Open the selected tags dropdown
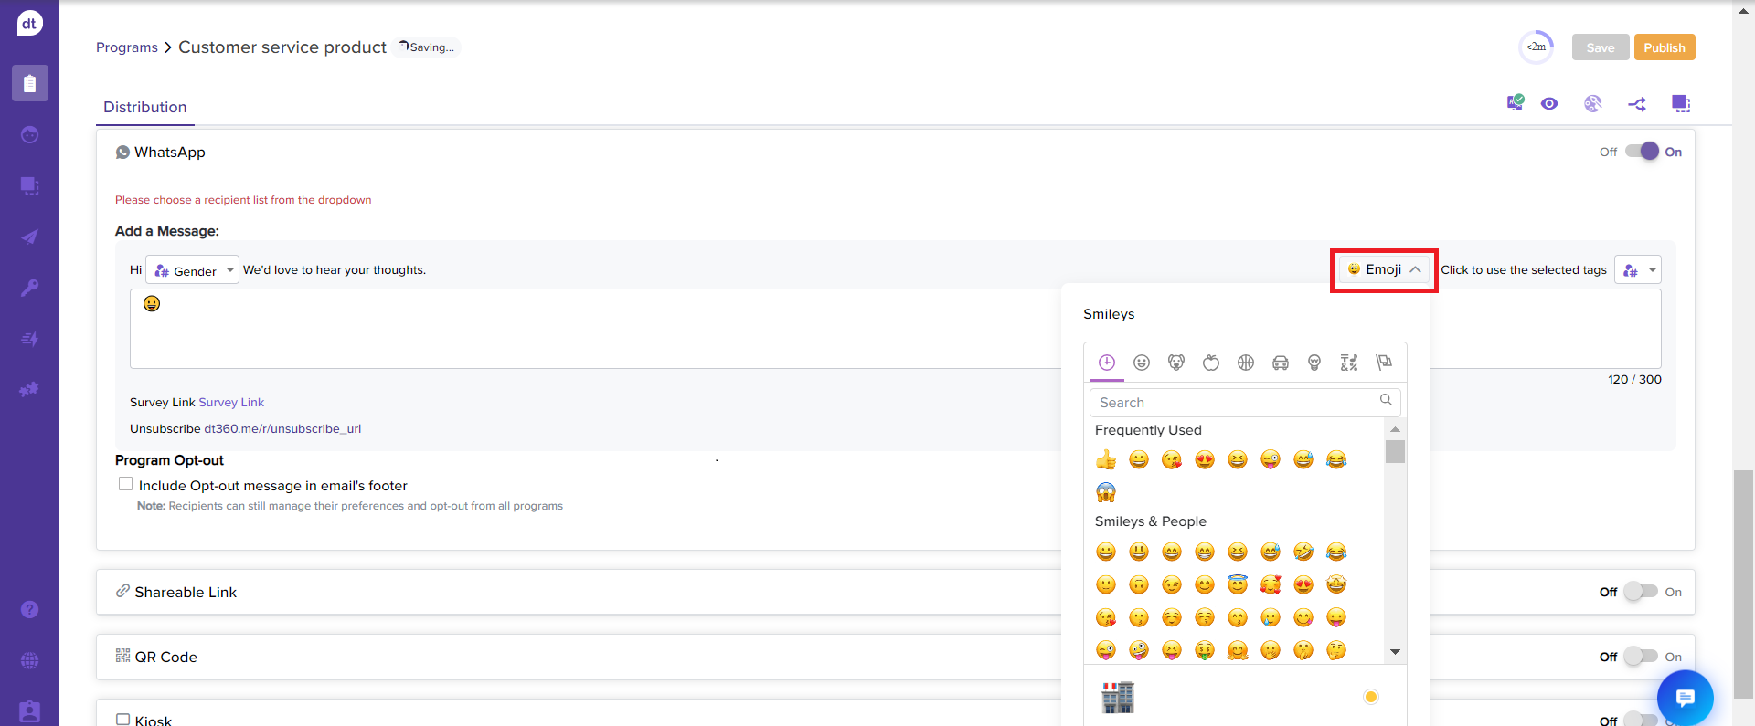The image size is (1755, 726). [1638, 270]
